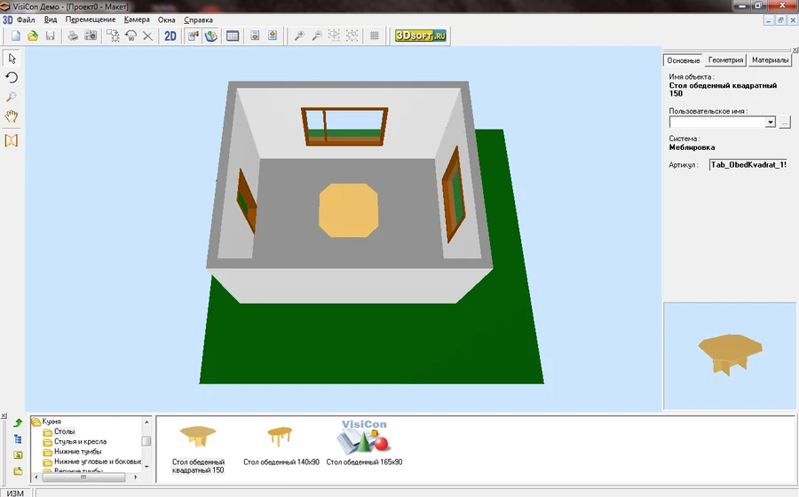Image resolution: width=799 pixels, height=497 pixels.
Task: Open the Камера menu
Action: point(137,20)
